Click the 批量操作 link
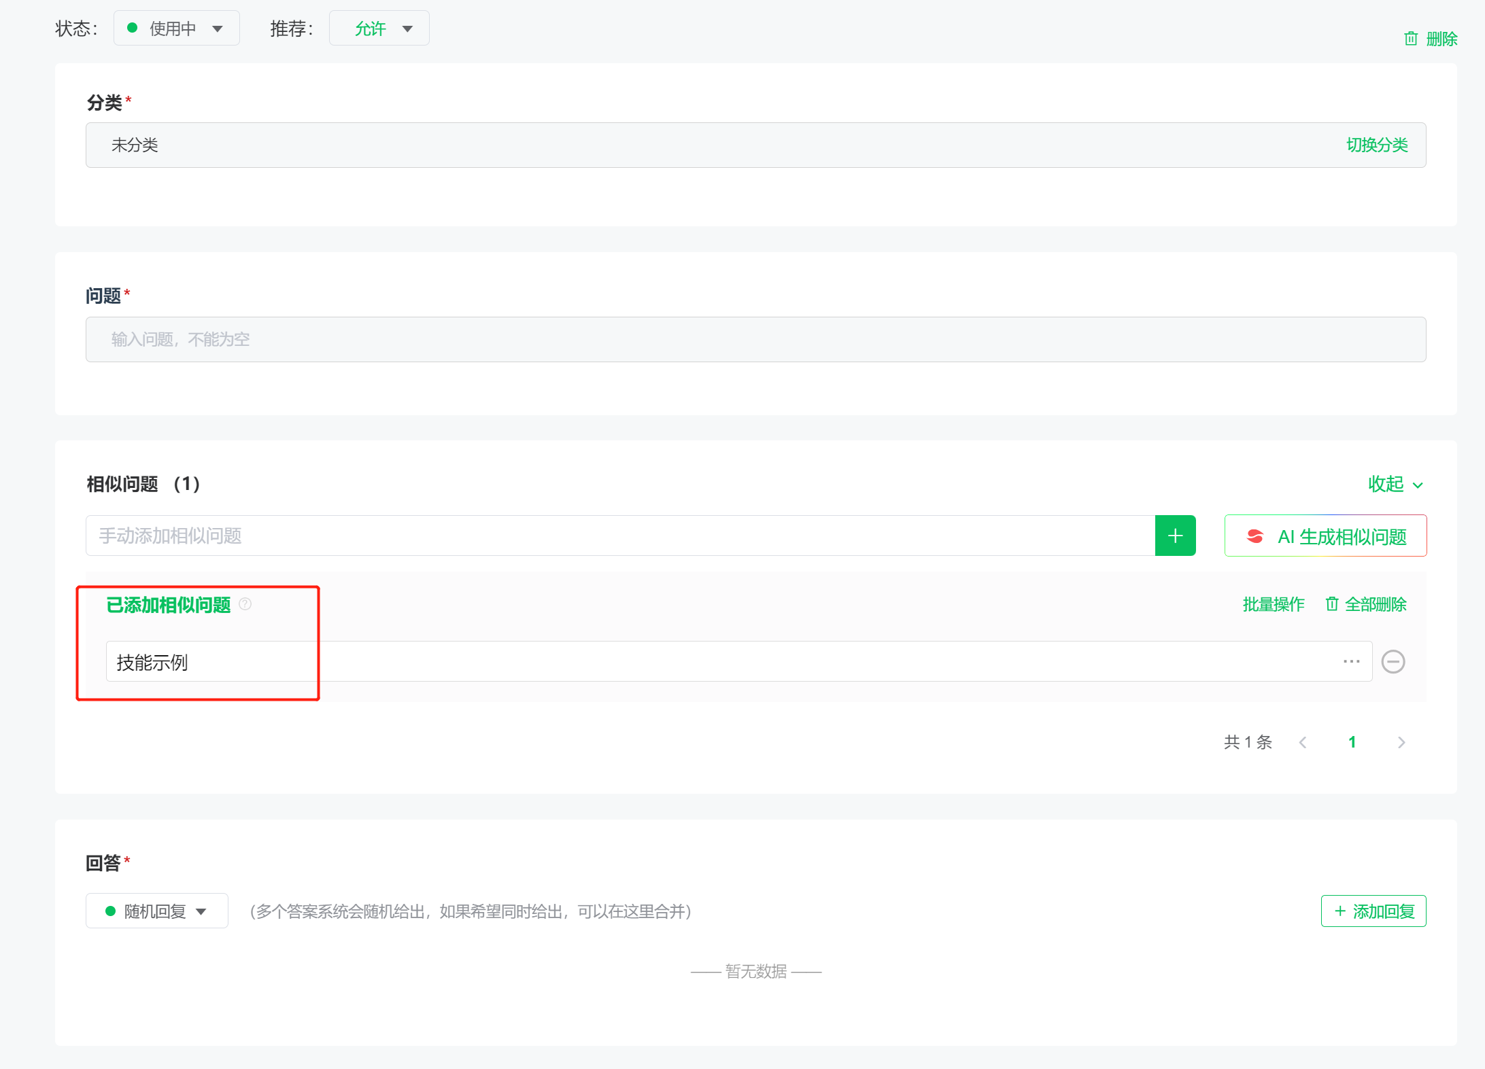Viewport: 1485px width, 1069px height. tap(1273, 604)
